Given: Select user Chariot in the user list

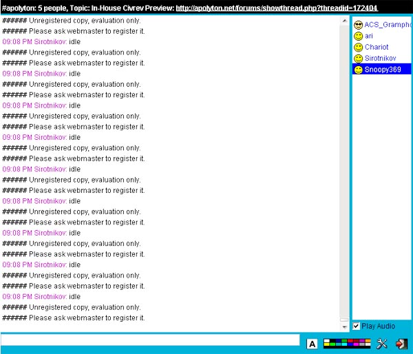Looking at the screenshot, I should click(x=377, y=47).
